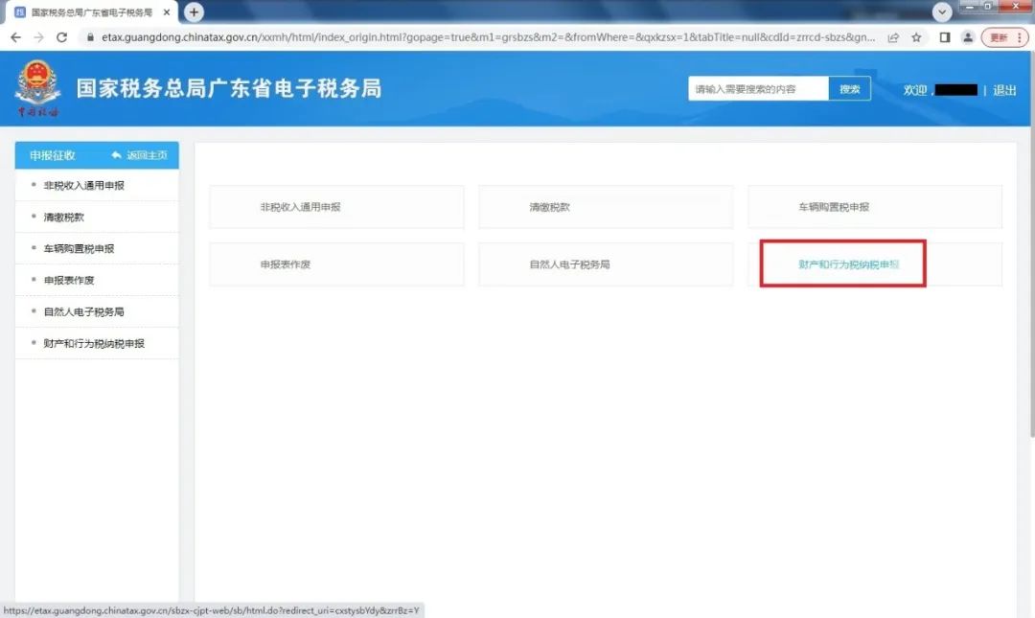The width and height of the screenshot is (1035, 618).
Task: Toggle the browser side panel
Action: pyautogui.click(x=945, y=37)
